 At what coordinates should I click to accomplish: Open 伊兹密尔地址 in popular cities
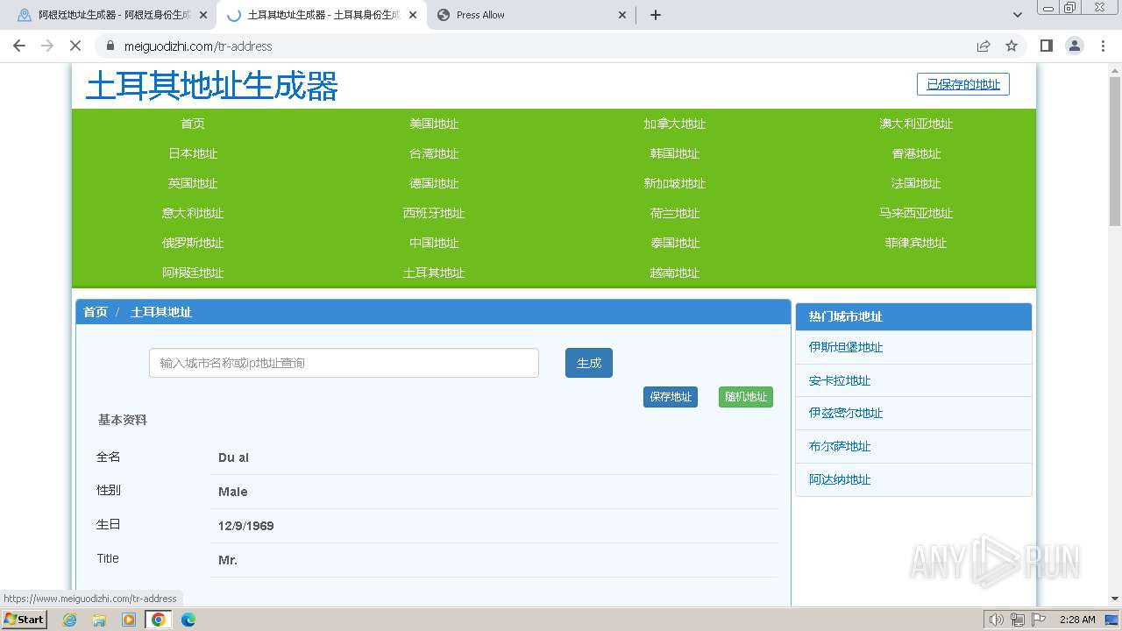tap(846, 413)
